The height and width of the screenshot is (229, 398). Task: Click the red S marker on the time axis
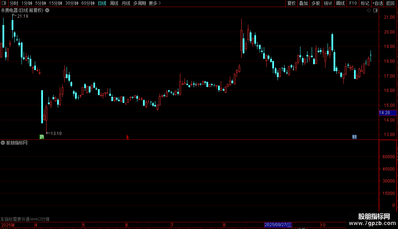pyautogui.click(x=128, y=137)
